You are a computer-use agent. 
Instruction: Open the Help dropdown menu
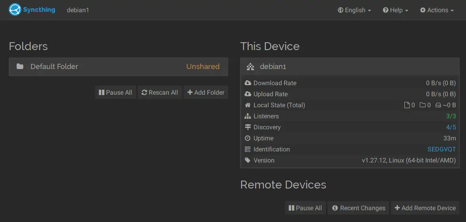(395, 10)
